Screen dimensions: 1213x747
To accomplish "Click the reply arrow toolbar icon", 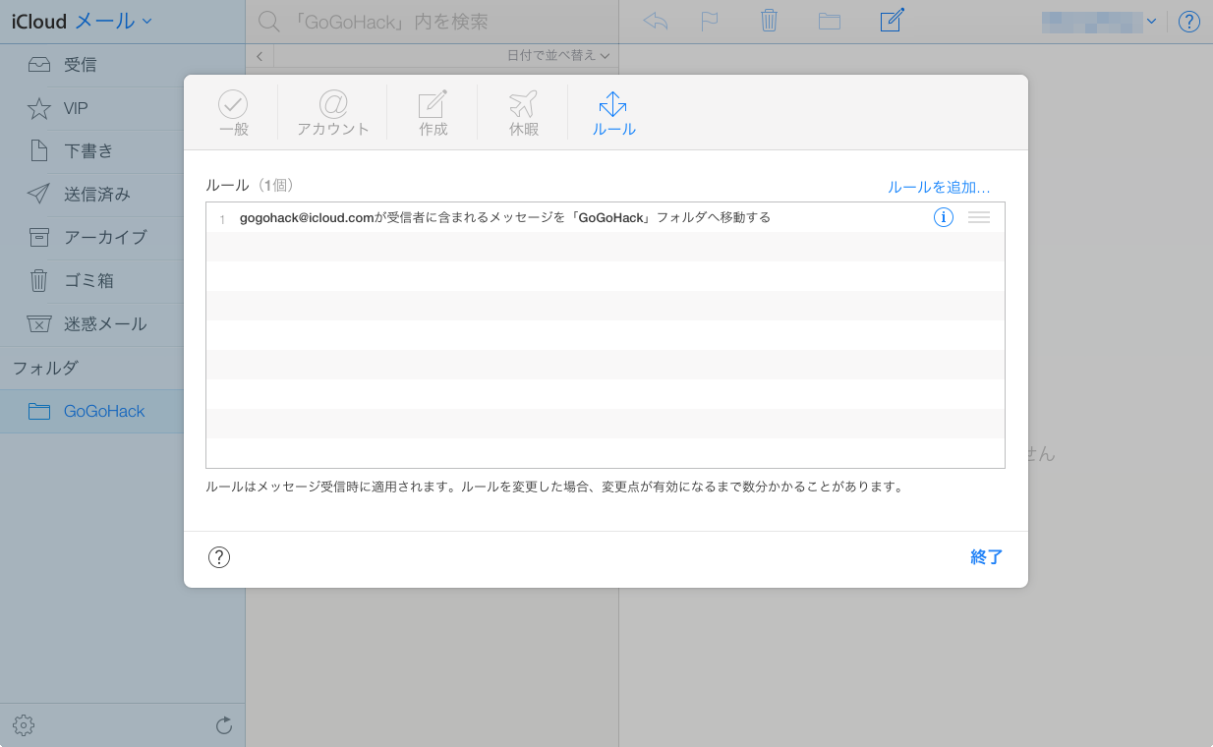I will 656,21.
